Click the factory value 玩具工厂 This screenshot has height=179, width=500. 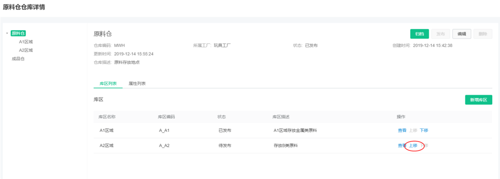(x=222, y=45)
